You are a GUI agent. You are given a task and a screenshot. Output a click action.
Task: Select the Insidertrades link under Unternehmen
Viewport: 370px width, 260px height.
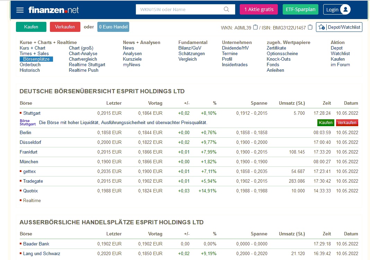235,64
